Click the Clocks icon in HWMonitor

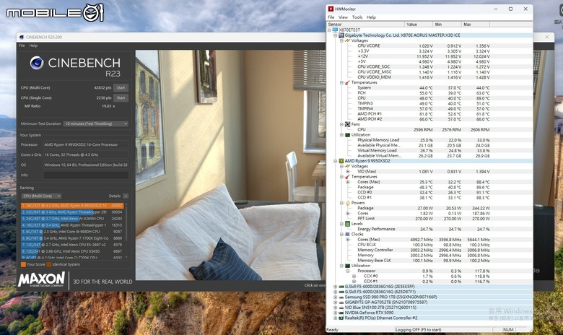pos(347,234)
